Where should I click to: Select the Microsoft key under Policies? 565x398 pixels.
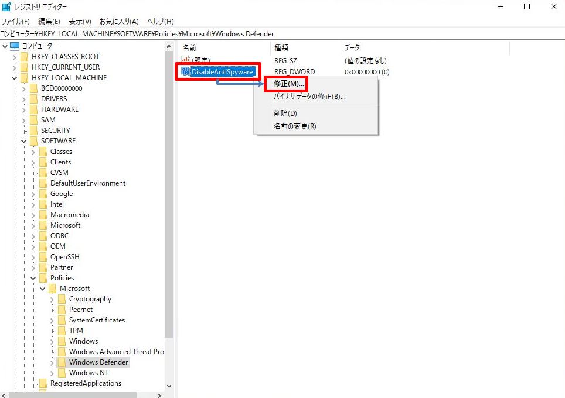point(74,288)
